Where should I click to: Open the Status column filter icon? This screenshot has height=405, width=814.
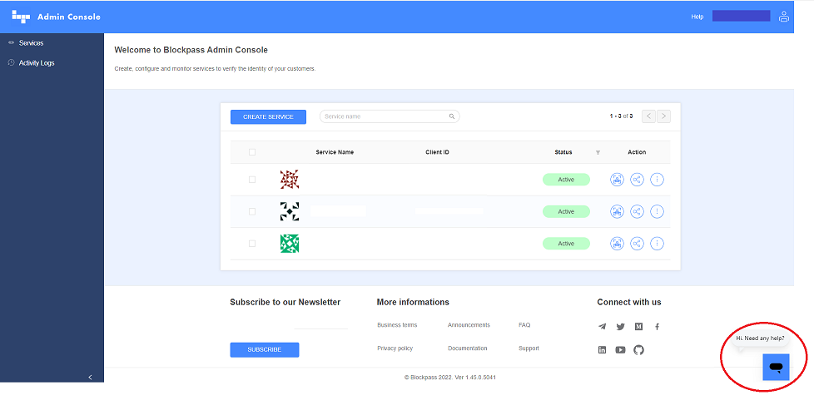(598, 152)
